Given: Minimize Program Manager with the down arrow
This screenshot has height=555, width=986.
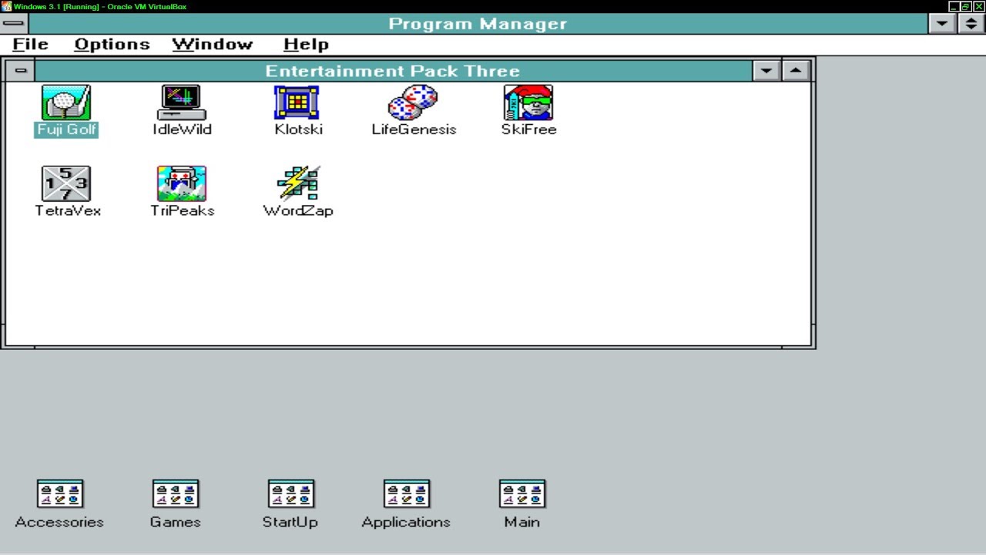Looking at the screenshot, I should 942,23.
